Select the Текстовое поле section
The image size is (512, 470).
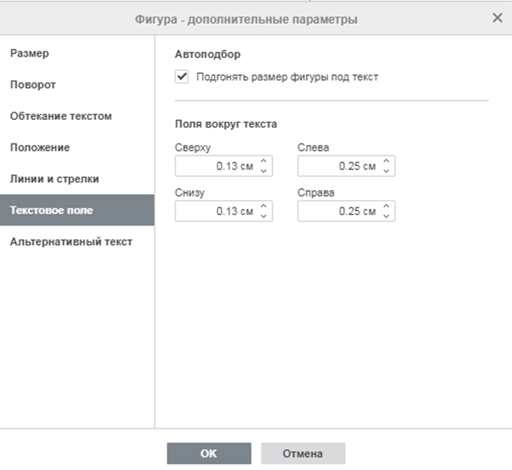tap(77, 210)
